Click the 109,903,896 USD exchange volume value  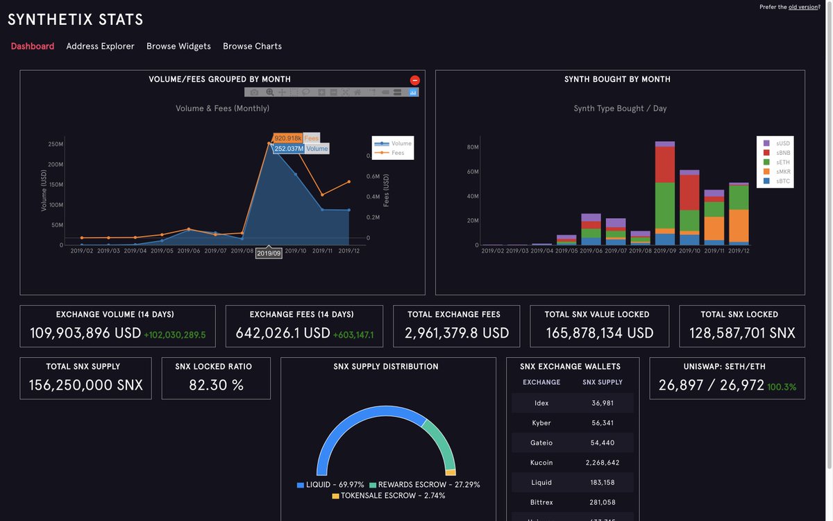tap(85, 333)
